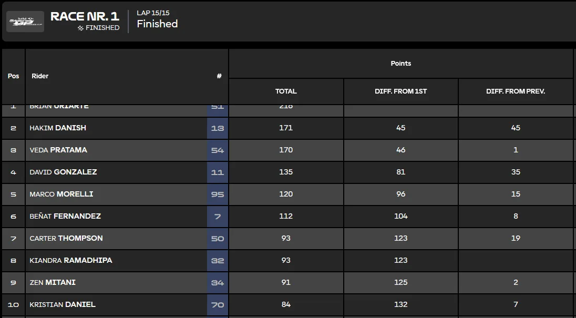Image resolution: width=576 pixels, height=318 pixels.
Task: Open David Gonzalez's row
Action: [287, 172]
